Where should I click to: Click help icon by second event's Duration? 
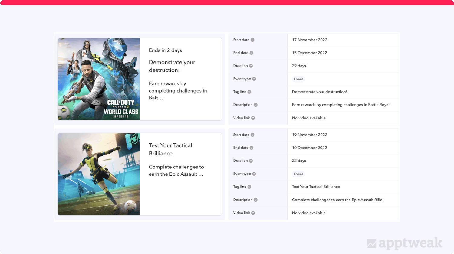pos(251,161)
